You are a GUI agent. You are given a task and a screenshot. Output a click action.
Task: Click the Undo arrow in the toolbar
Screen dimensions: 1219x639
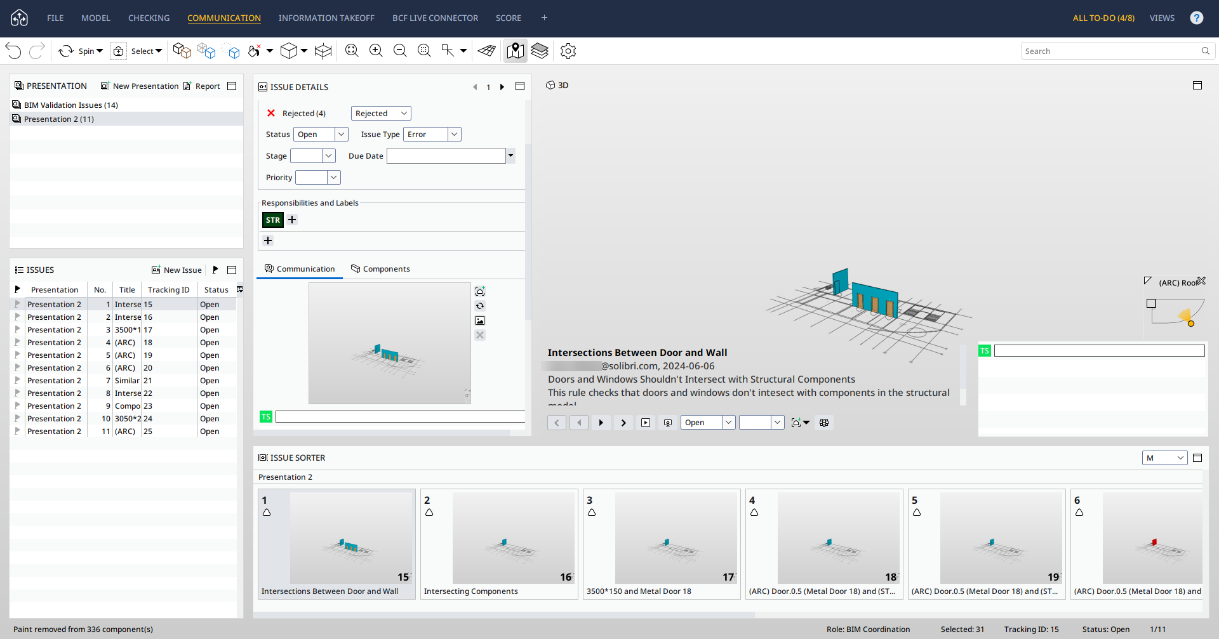pyautogui.click(x=13, y=51)
